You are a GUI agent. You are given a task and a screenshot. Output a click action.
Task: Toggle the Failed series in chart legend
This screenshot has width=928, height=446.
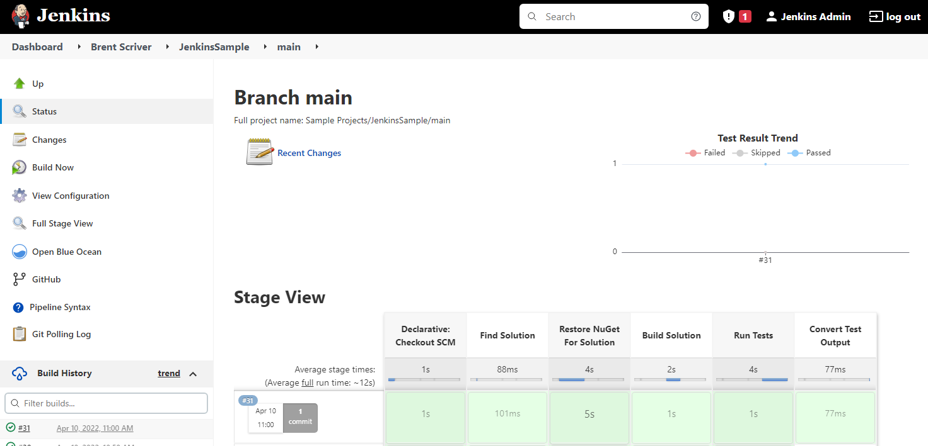(705, 153)
